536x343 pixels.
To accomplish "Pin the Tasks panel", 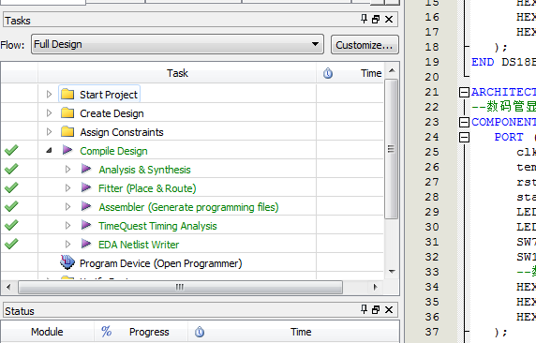I will 364,19.
